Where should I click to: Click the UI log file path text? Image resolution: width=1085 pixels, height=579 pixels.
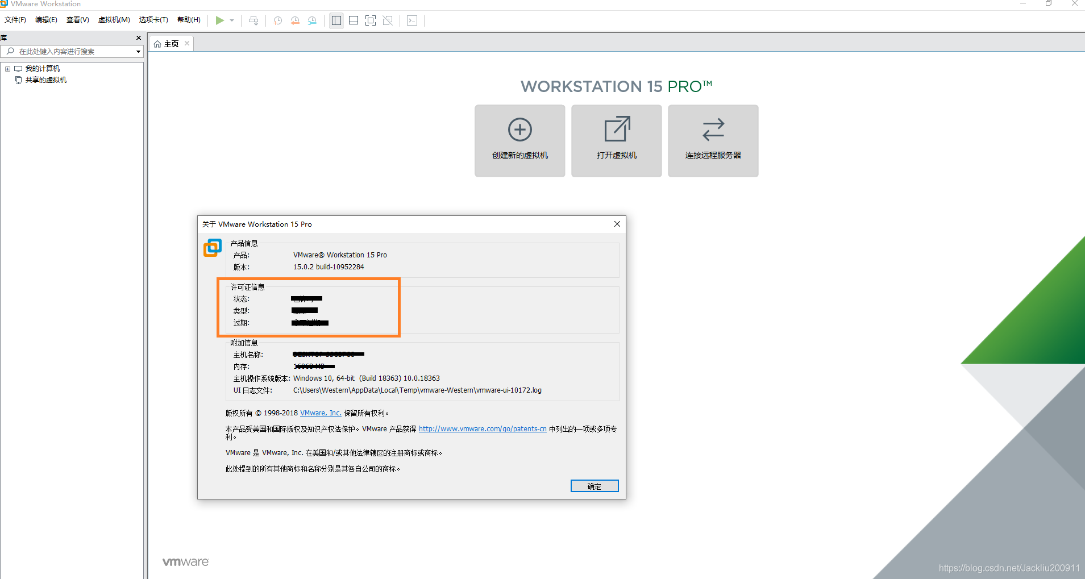point(417,390)
